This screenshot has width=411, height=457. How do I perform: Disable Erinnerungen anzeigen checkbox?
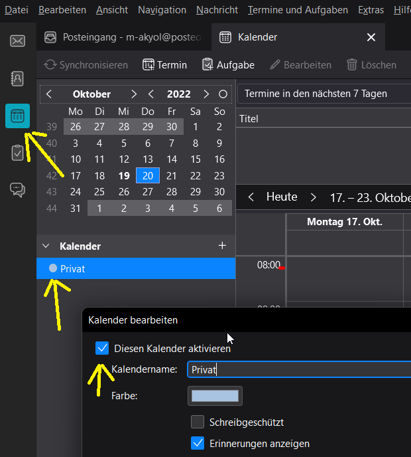coord(198,443)
